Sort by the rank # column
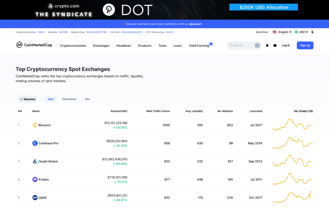The width and height of the screenshot is (329, 207). 20,111
